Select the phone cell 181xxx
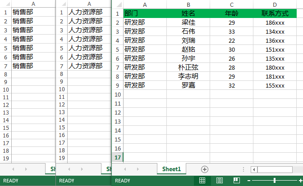The width and height of the screenshot is (303, 186). click(275, 76)
